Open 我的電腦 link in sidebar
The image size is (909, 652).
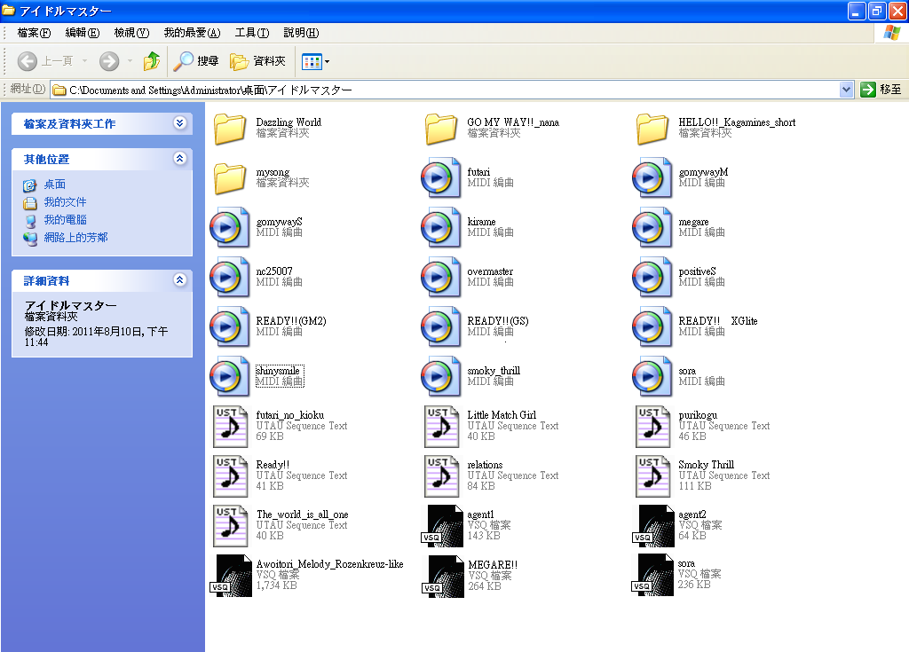(65, 220)
